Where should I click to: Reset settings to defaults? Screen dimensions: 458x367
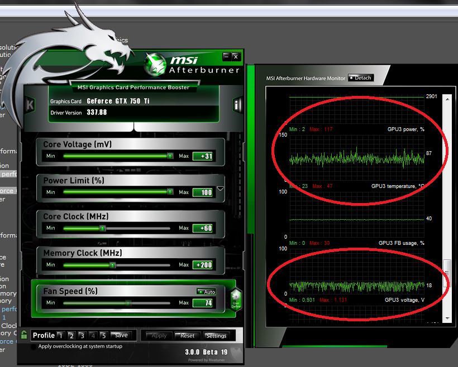(x=187, y=336)
